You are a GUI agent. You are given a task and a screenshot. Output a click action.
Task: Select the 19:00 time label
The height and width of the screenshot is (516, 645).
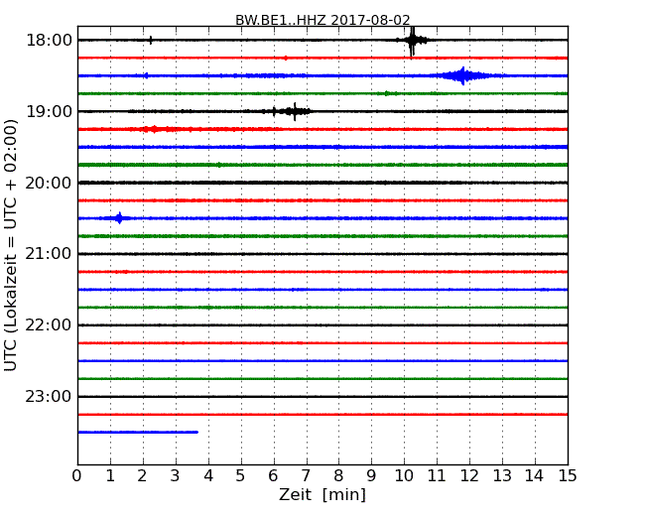pyautogui.click(x=49, y=111)
